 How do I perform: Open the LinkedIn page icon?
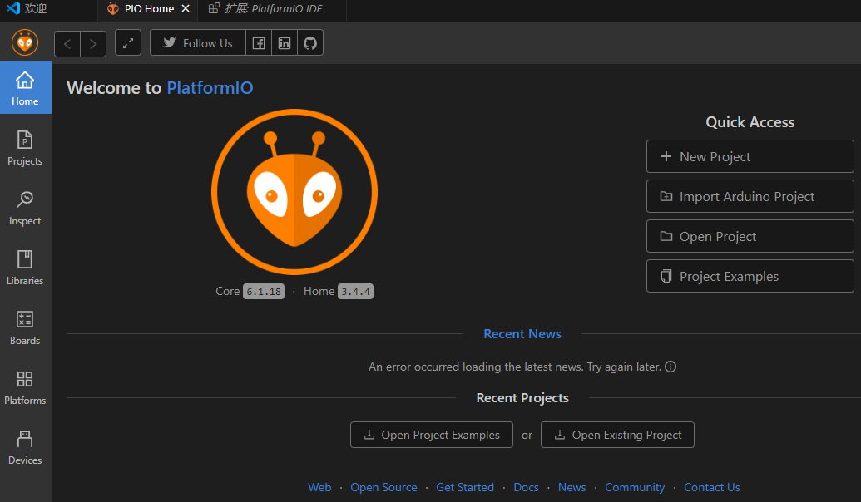pos(285,42)
